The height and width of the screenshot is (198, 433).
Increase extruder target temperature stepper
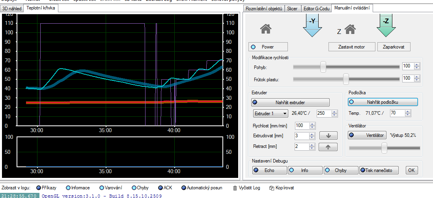[x=335, y=112]
